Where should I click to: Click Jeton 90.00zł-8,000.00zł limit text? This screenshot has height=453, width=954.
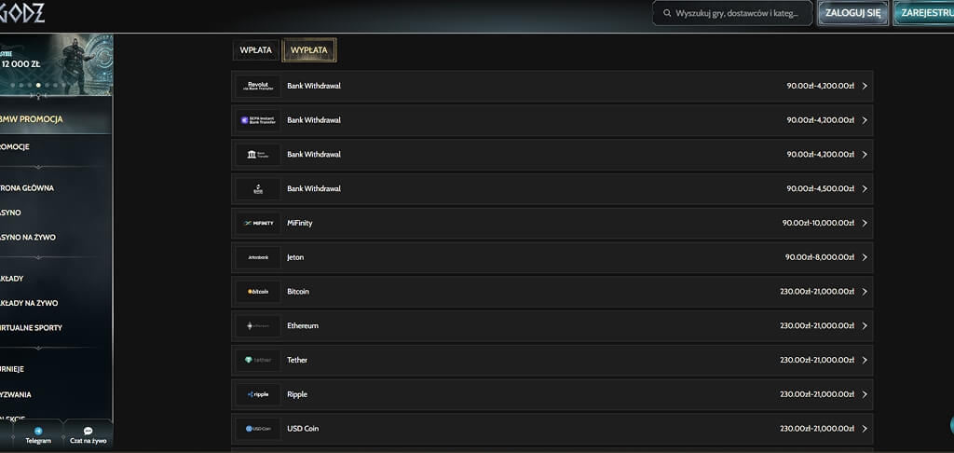tap(820, 257)
